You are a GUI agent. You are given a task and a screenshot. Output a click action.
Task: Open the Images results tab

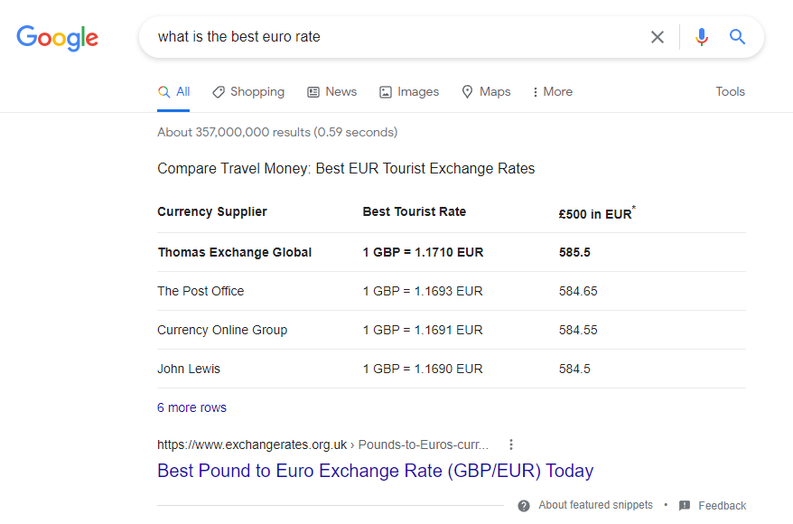[409, 92]
